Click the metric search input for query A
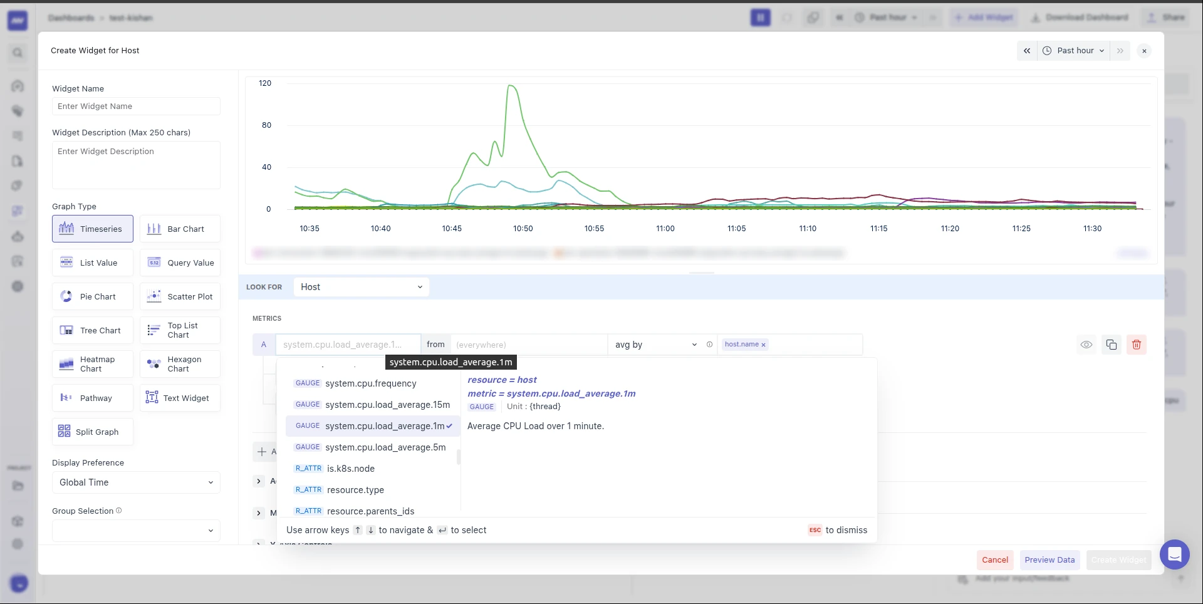This screenshot has width=1203, height=604. pyautogui.click(x=348, y=345)
